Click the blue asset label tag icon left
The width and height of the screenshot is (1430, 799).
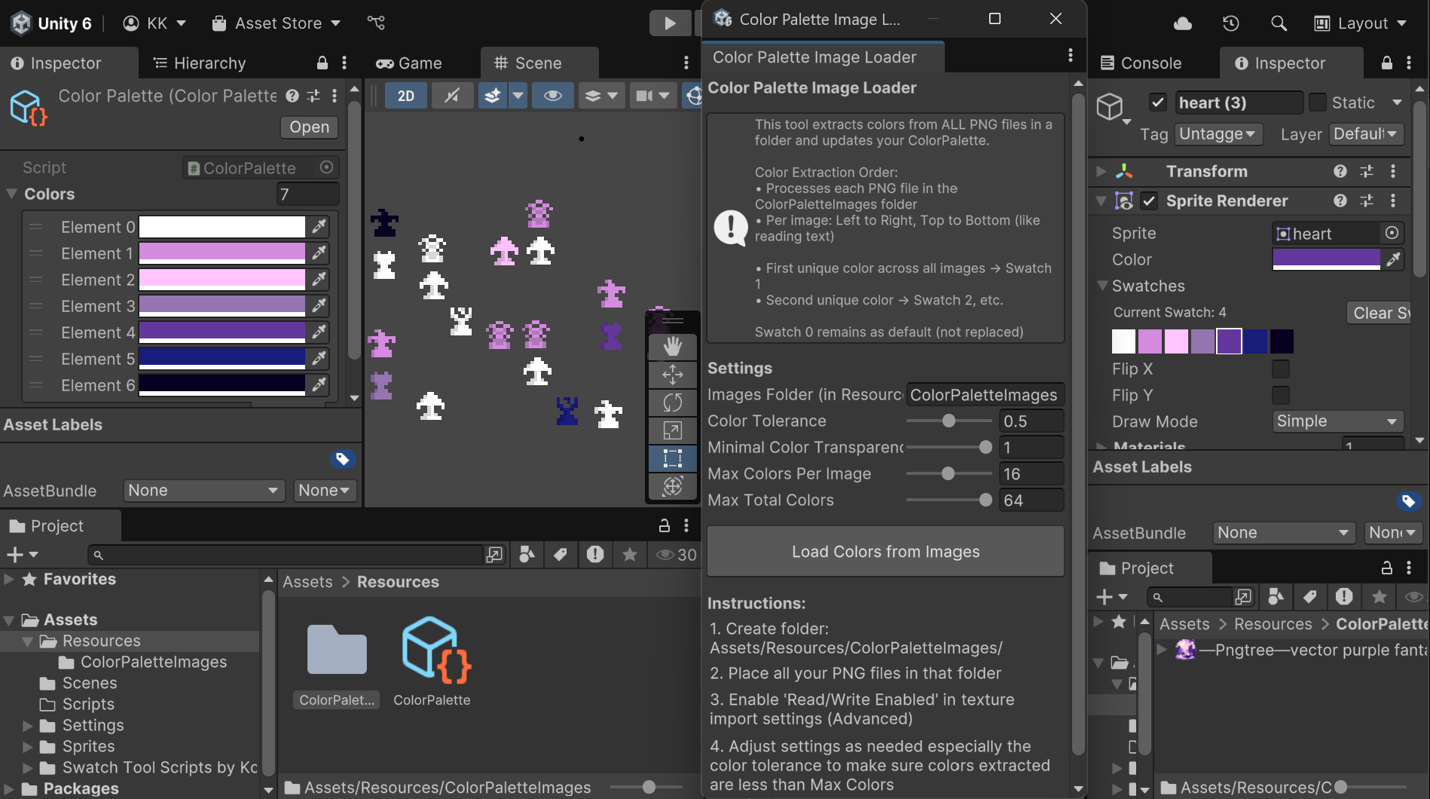[343, 458]
